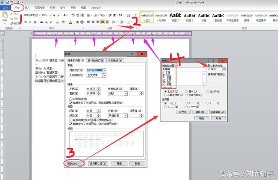Check the 对称缩进 checkbox
278x180 pixels.
(71, 99)
